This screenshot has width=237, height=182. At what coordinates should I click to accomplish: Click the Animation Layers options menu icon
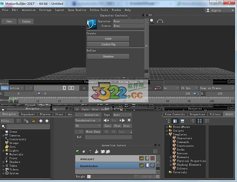click(x=155, y=151)
